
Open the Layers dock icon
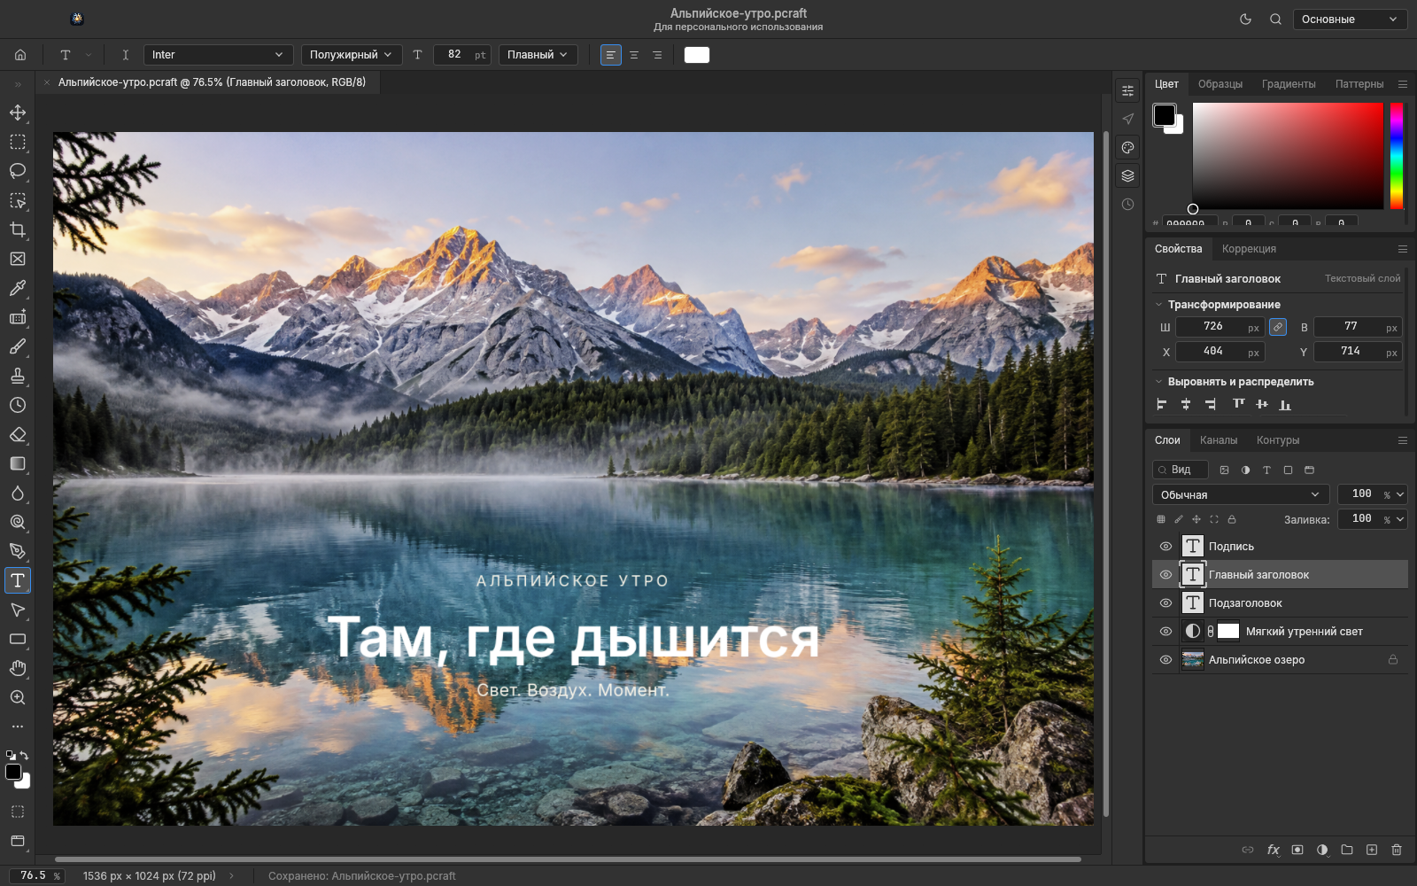[x=1127, y=175]
